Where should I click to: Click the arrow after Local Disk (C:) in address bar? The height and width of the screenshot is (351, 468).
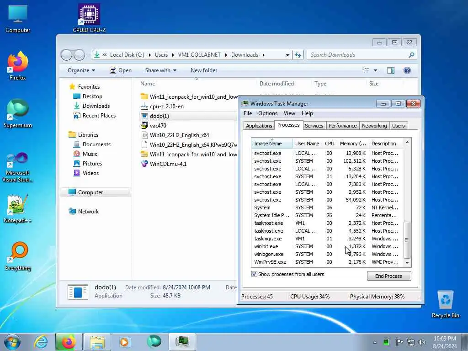point(149,55)
